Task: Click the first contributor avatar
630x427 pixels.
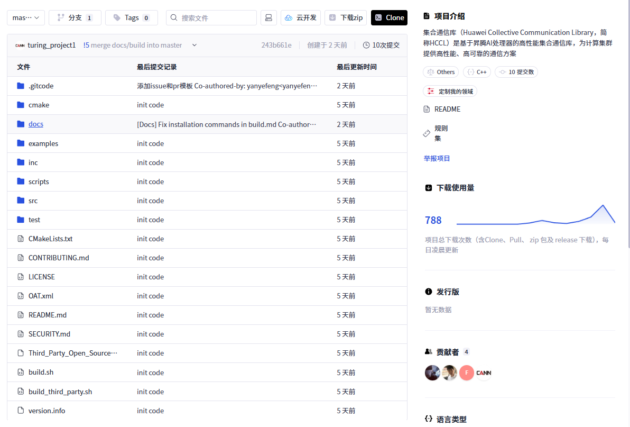Action: (x=433, y=373)
